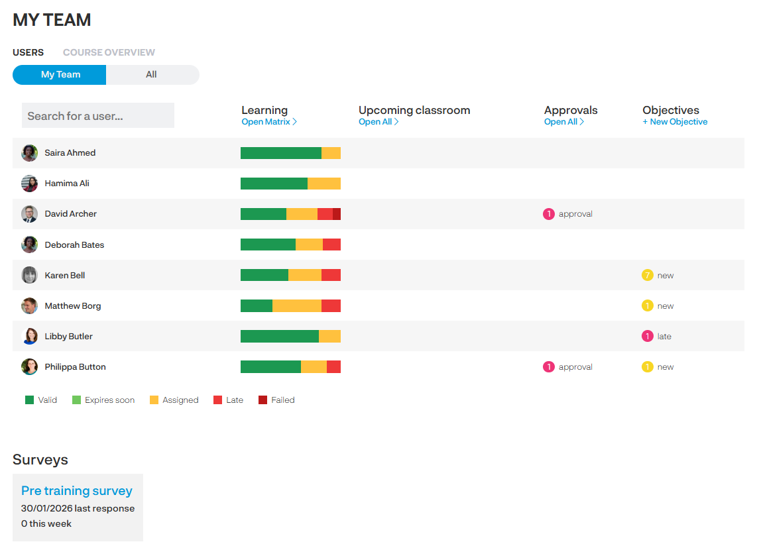Click Libby Butler's pink late objective badge
The width and height of the screenshot is (757, 546).
click(647, 337)
